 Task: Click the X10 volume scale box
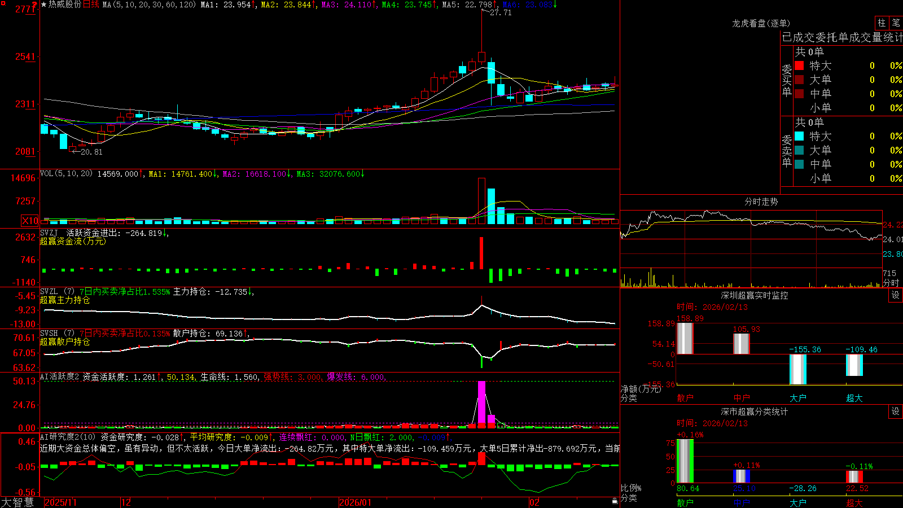tap(30, 221)
